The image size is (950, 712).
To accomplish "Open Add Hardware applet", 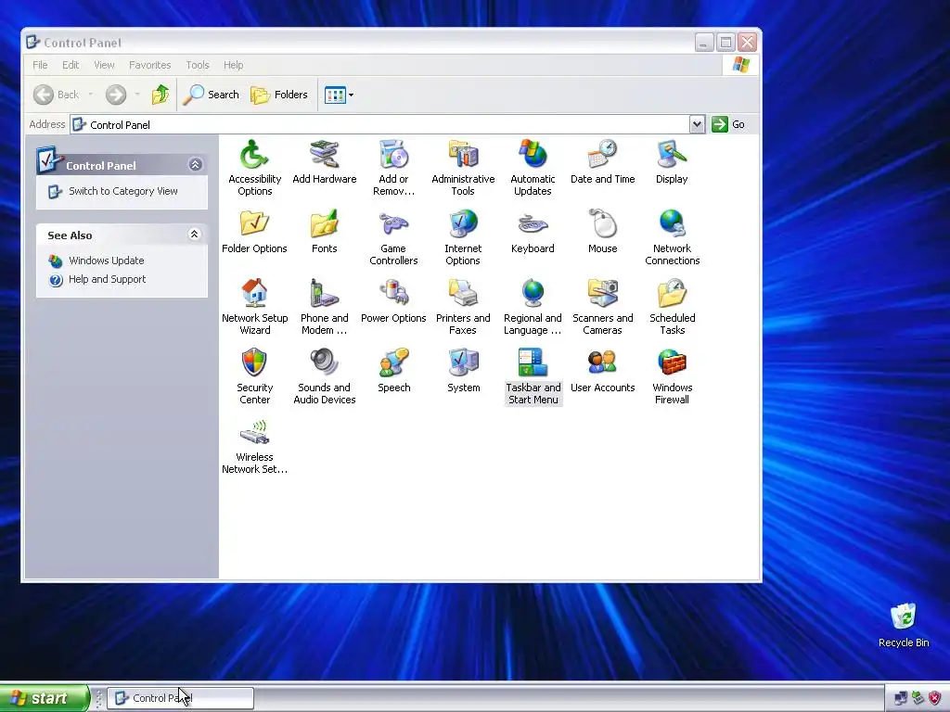I will pos(324,161).
